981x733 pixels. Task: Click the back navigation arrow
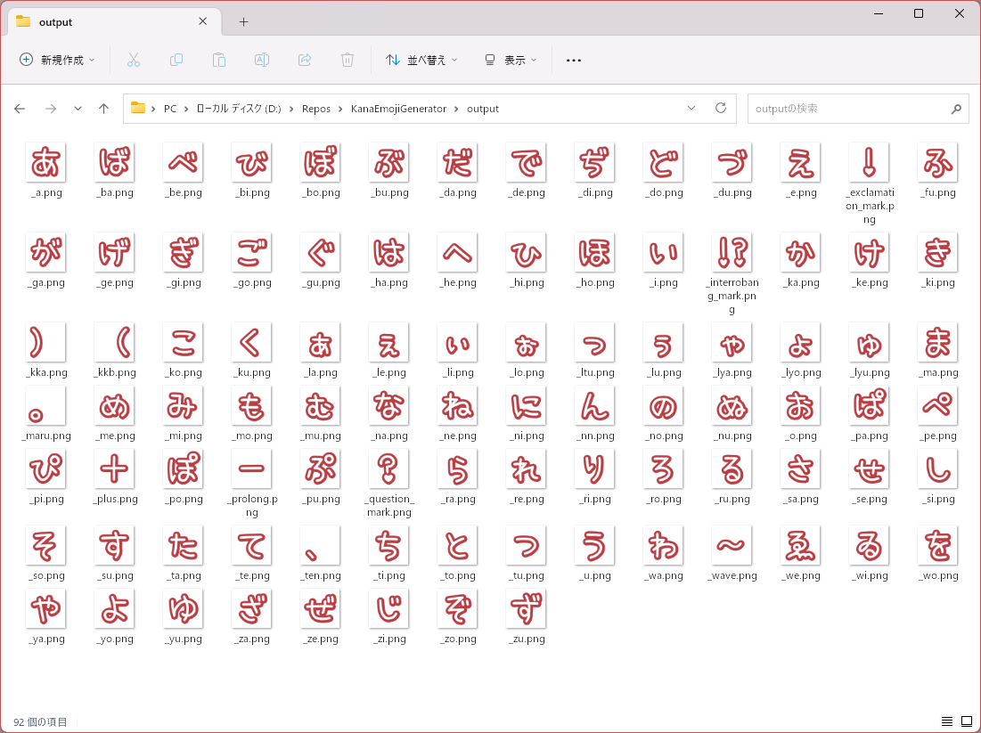coord(20,108)
